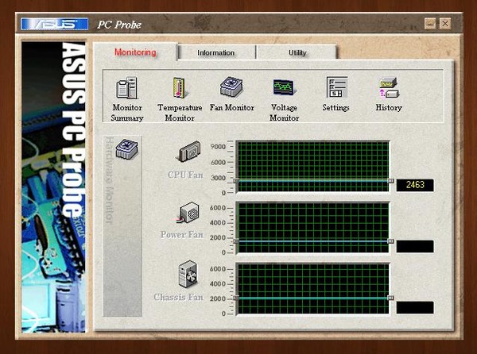This screenshot has width=477, height=354.
Task: Click the PC Probe title text
Action: coord(119,25)
